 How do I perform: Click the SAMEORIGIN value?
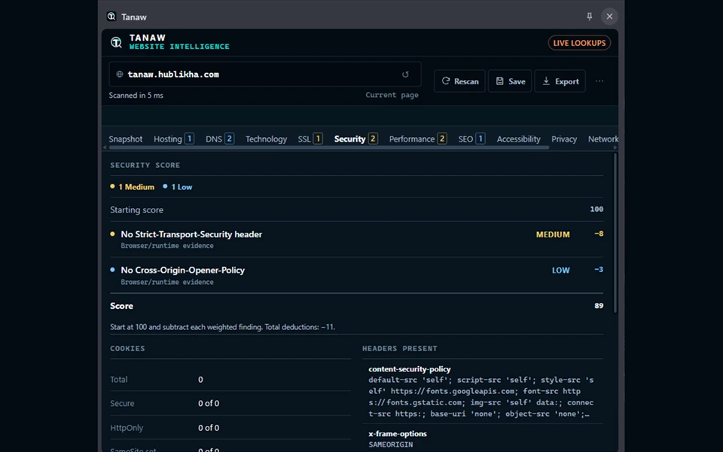pos(391,444)
